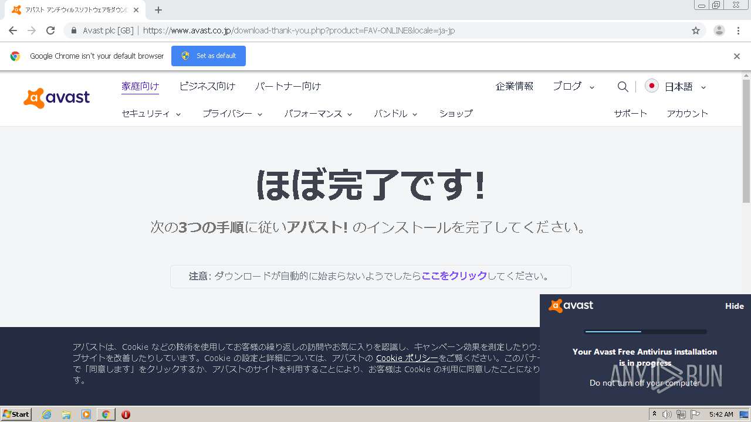Click the show desktop tray icon
Image resolution: width=751 pixels, height=422 pixels.
tap(744, 414)
